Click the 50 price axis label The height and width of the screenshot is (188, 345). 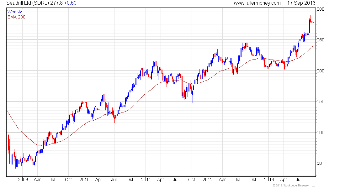point(319,163)
